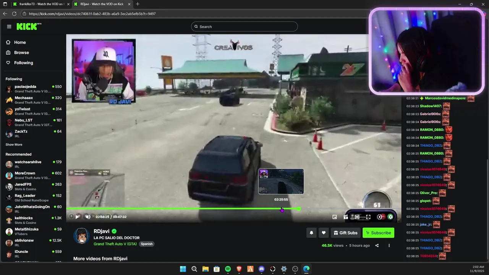Click glopet's username in chat
Image resolution: width=489 pixels, height=275 pixels.
pyautogui.click(x=425, y=201)
